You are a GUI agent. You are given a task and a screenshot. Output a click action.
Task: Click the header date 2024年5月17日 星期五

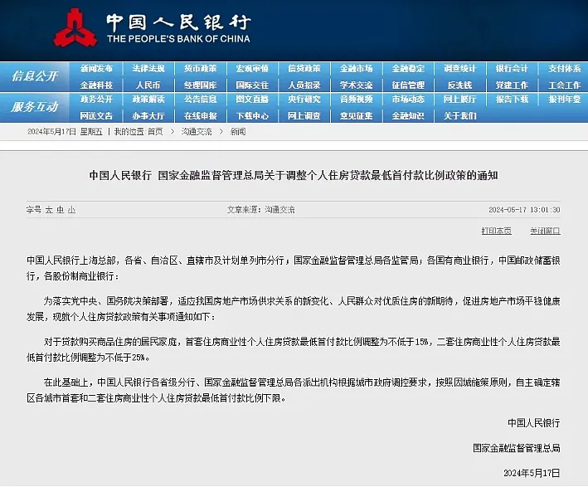coord(65,132)
